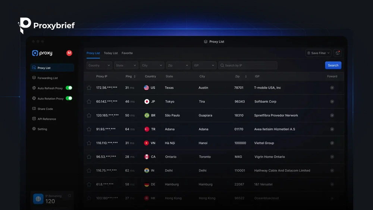Turn off Auto Rotation Proxy switch
This screenshot has width=373, height=210.
coord(69,98)
